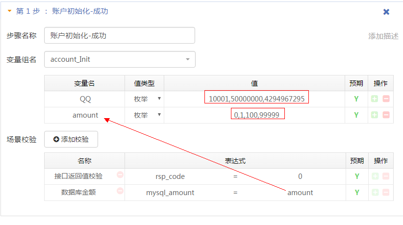Click amount variable name cell
The height and width of the screenshot is (225, 403).
pos(85,115)
